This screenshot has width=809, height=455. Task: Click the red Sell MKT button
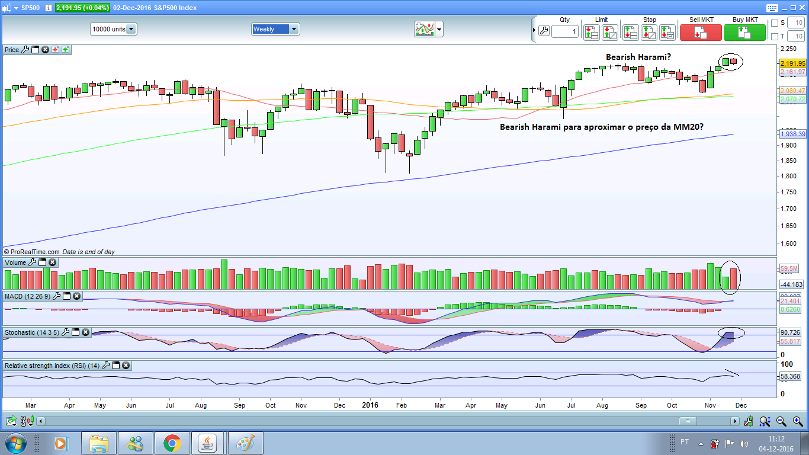[x=701, y=33]
